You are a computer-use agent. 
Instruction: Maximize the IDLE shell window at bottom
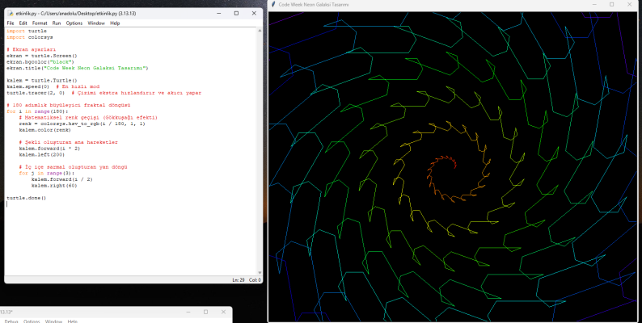(205, 312)
